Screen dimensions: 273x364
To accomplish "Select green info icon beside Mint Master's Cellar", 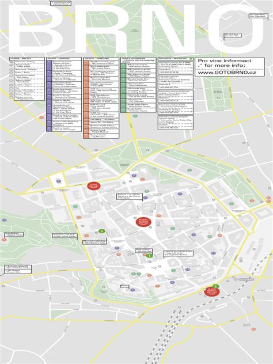I will click(x=102, y=231).
